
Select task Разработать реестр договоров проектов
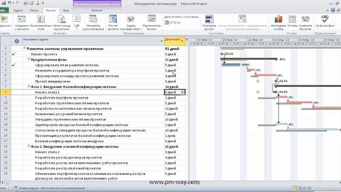coord(68,158)
